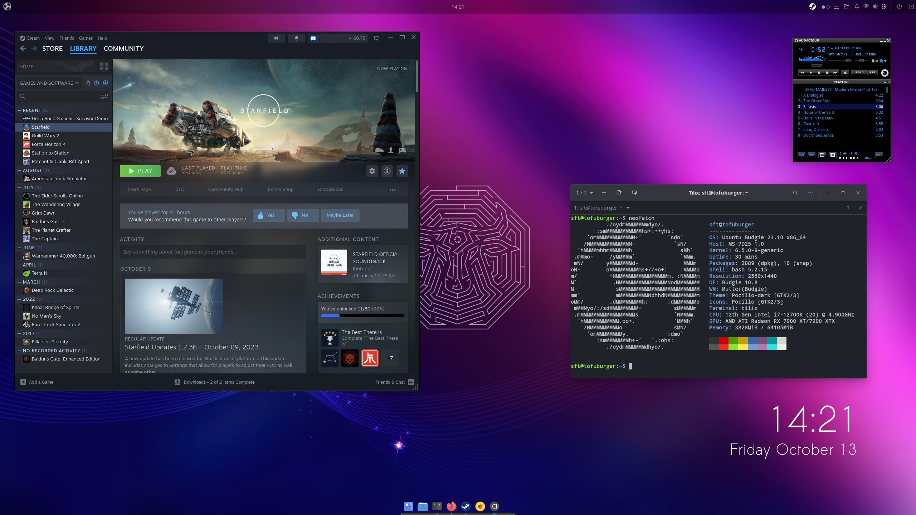This screenshot has height=515, width=916.
Task: Open Starfield Points Shop link
Action: (x=281, y=190)
